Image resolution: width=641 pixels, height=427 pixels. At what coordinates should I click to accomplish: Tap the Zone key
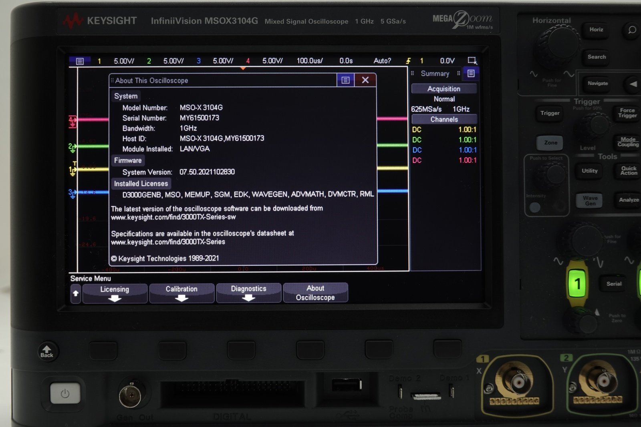[x=550, y=143]
